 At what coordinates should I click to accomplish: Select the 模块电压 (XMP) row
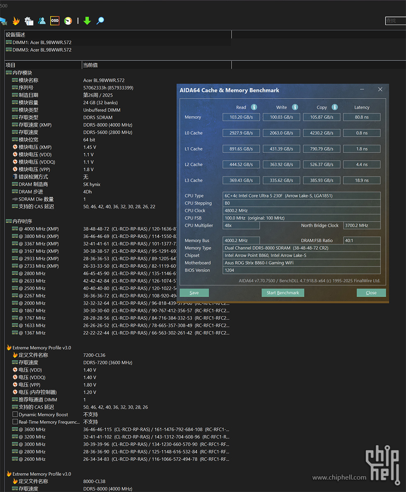[91, 147]
